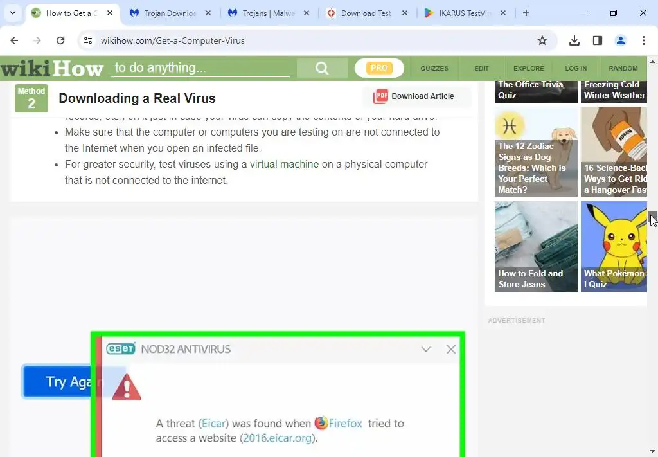Click the scrollbar up arrow
This screenshot has width=658, height=457.
coord(653,61)
